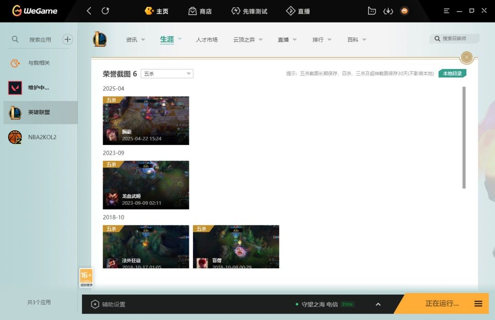Click the 与我相关 sidebar icon
The image size is (495, 320).
[x=15, y=63]
